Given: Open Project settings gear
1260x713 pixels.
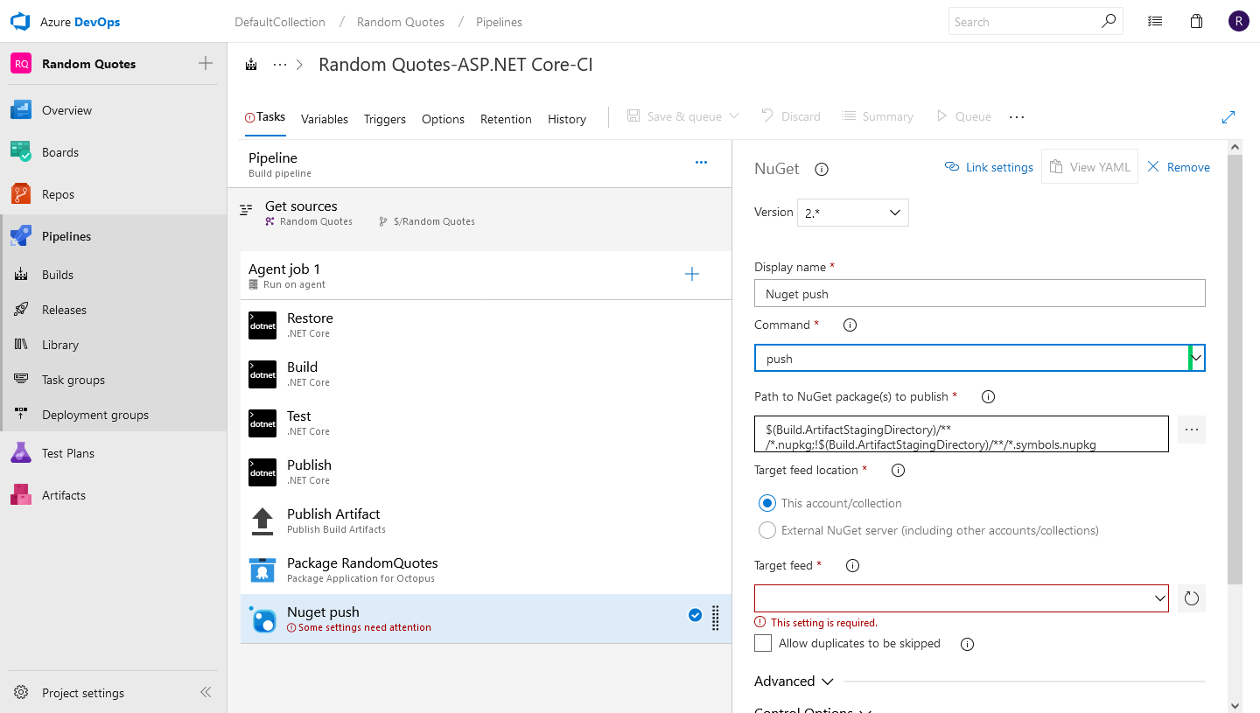Looking at the screenshot, I should point(21,693).
